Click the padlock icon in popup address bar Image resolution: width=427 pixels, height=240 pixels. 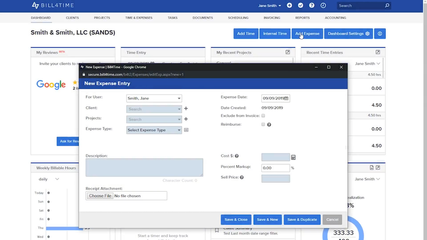84,75
